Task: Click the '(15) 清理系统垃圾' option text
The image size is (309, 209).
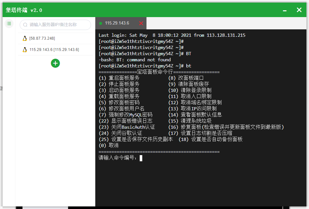Action: [190, 121]
